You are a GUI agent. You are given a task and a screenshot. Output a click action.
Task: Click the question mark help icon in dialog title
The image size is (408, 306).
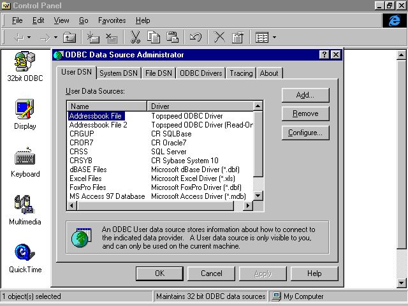pos(324,55)
